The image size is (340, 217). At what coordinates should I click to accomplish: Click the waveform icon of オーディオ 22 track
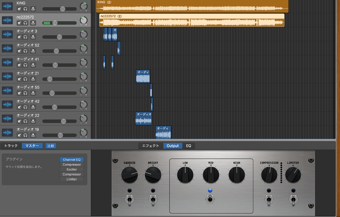pyautogui.click(x=7, y=119)
